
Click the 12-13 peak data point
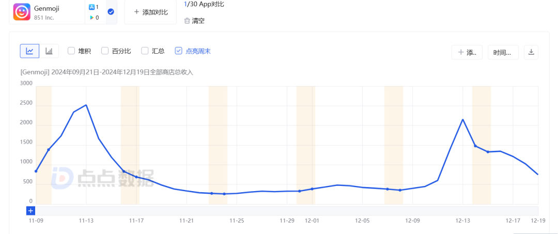462,119
